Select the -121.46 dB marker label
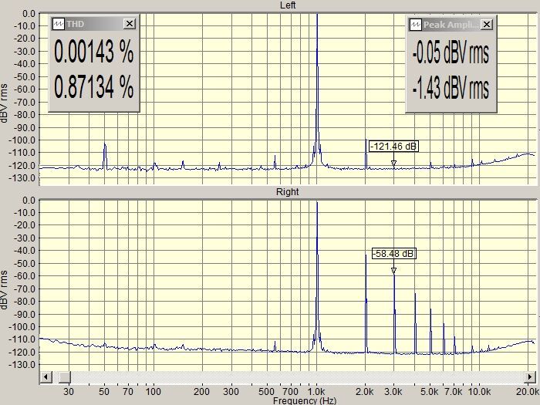 click(x=393, y=147)
